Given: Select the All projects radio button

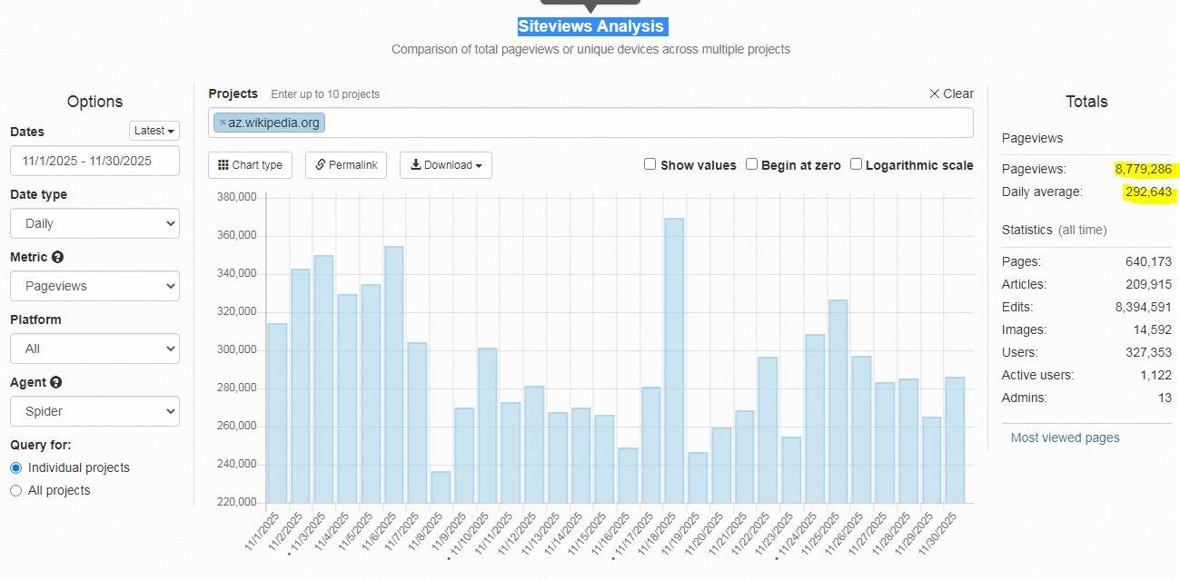Looking at the screenshot, I should [15, 490].
